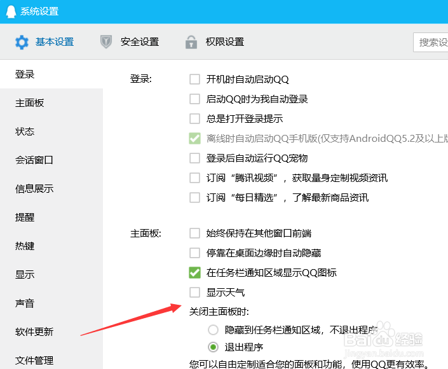
Task: Select 隐藏到任务栏通知区域 radio button
Action: tap(213, 330)
